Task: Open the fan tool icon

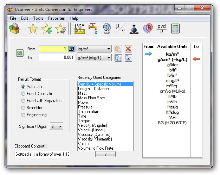Action: (107, 29)
